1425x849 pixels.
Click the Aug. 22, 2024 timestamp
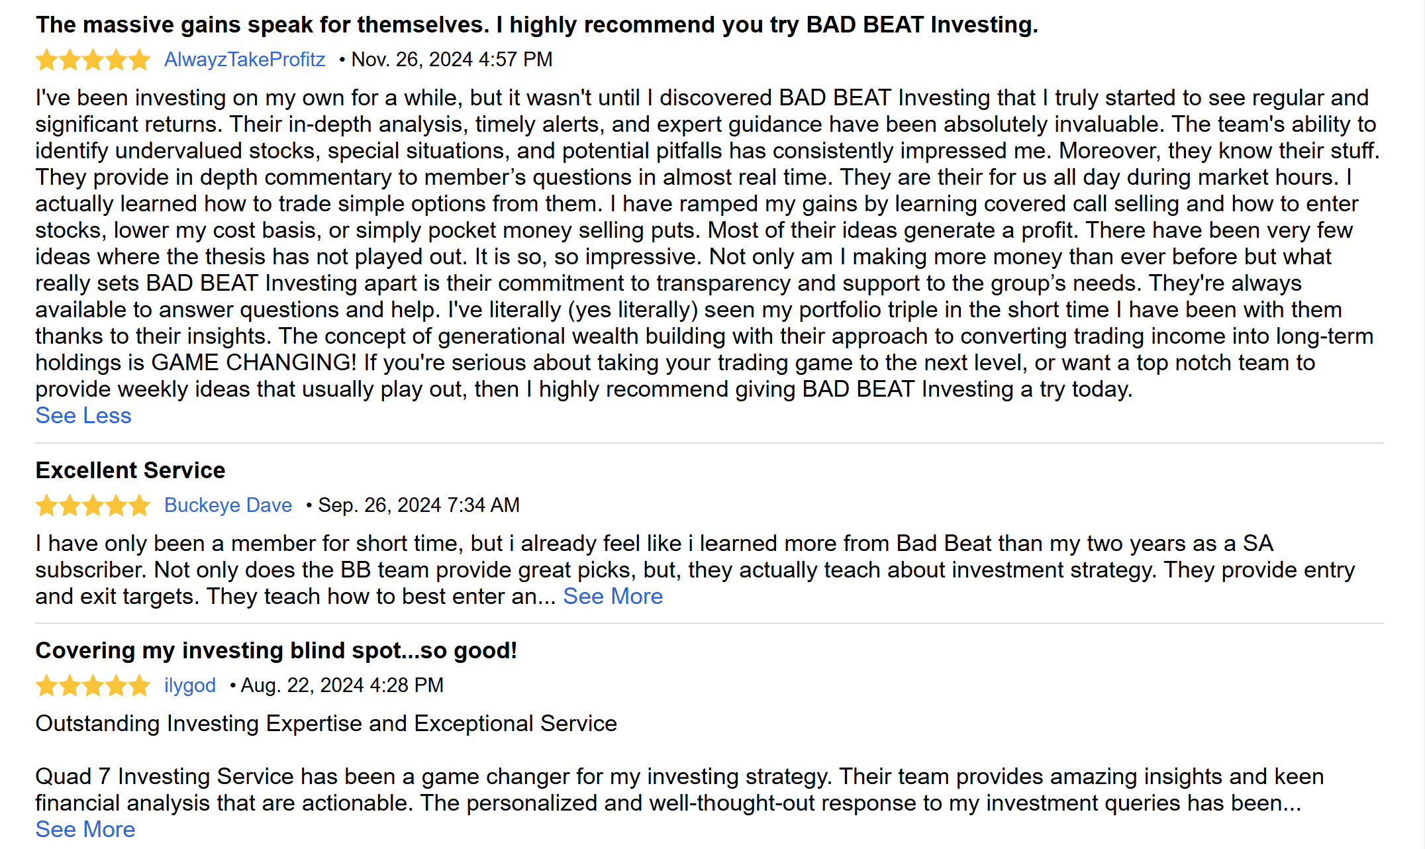point(342,685)
